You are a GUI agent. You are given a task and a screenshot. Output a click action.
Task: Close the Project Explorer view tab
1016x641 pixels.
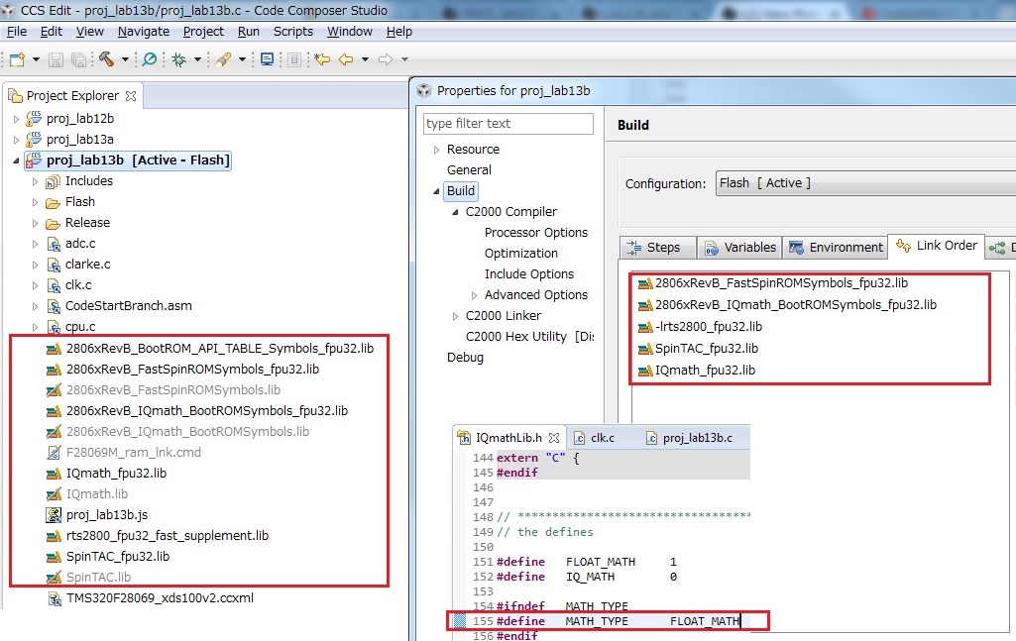point(131,96)
